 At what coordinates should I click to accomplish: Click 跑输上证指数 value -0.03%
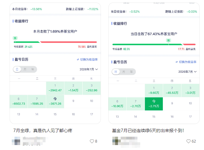point(192,12)
